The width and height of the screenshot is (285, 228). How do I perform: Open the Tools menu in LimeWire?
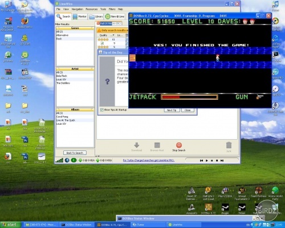point(103,9)
